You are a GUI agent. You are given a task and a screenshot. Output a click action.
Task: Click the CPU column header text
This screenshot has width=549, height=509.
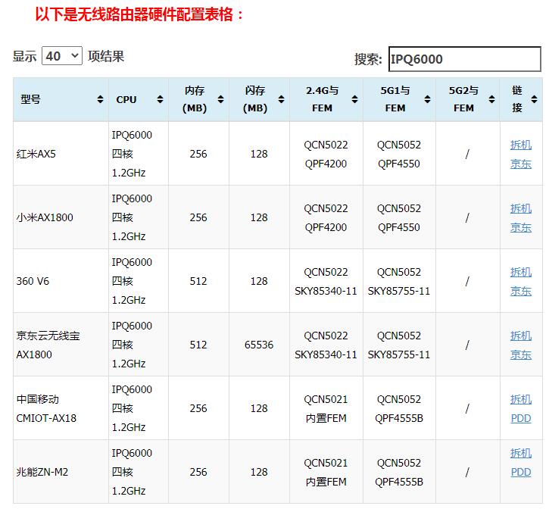(x=126, y=99)
